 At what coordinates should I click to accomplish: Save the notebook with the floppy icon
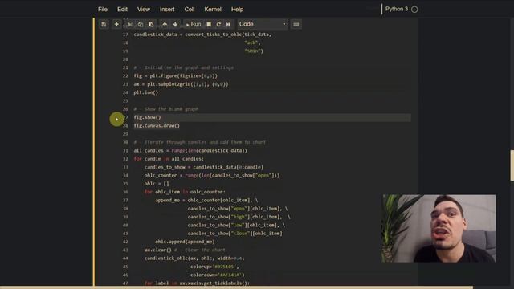(x=104, y=25)
